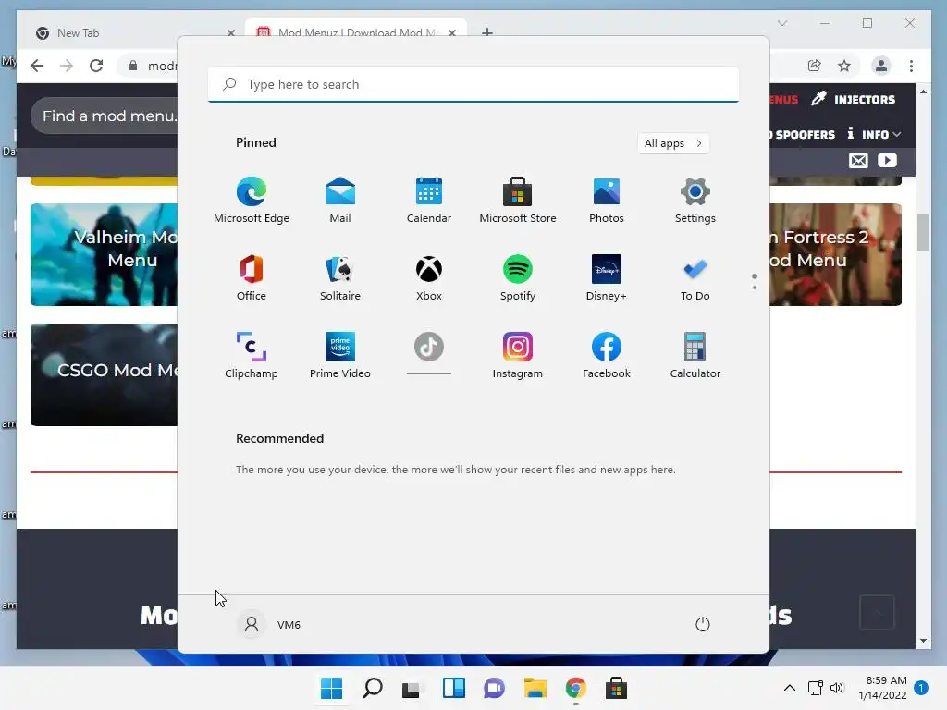Reload the Chrome page
The image size is (947, 710).
96,66
